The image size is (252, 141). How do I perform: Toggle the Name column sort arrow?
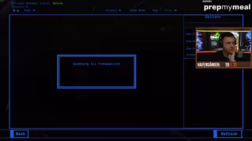[34, 11]
